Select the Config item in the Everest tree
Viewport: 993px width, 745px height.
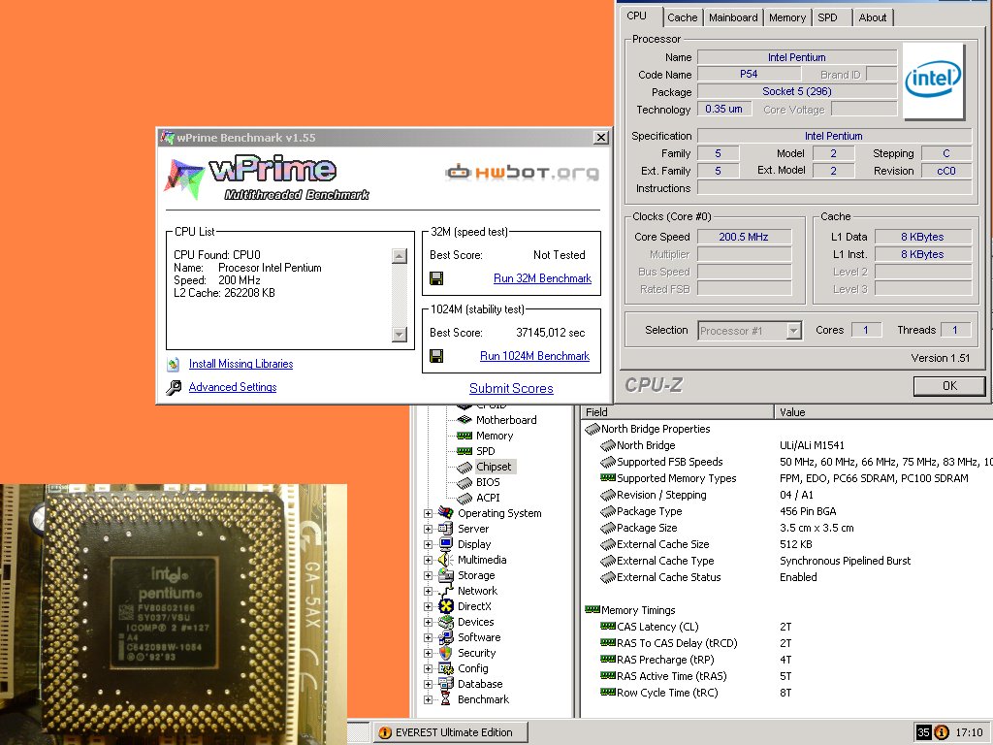tap(473, 668)
